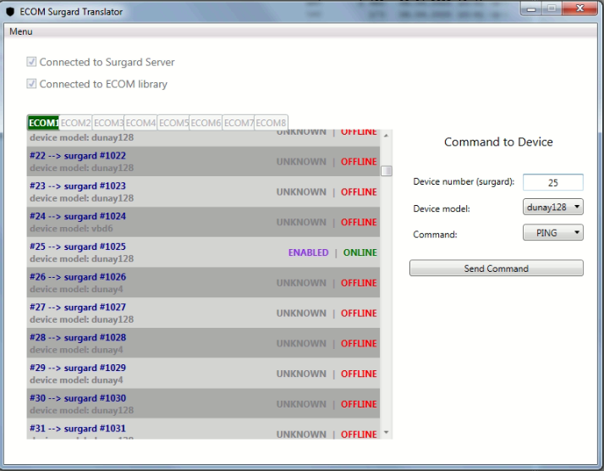Viewport: 604px width, 471px height.
Task: Click 'device model: vbd6' text
Action: (x=71, y=229)
